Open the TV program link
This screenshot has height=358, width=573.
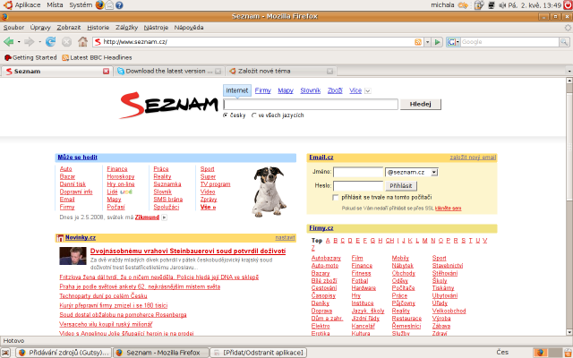coord(215,184)
